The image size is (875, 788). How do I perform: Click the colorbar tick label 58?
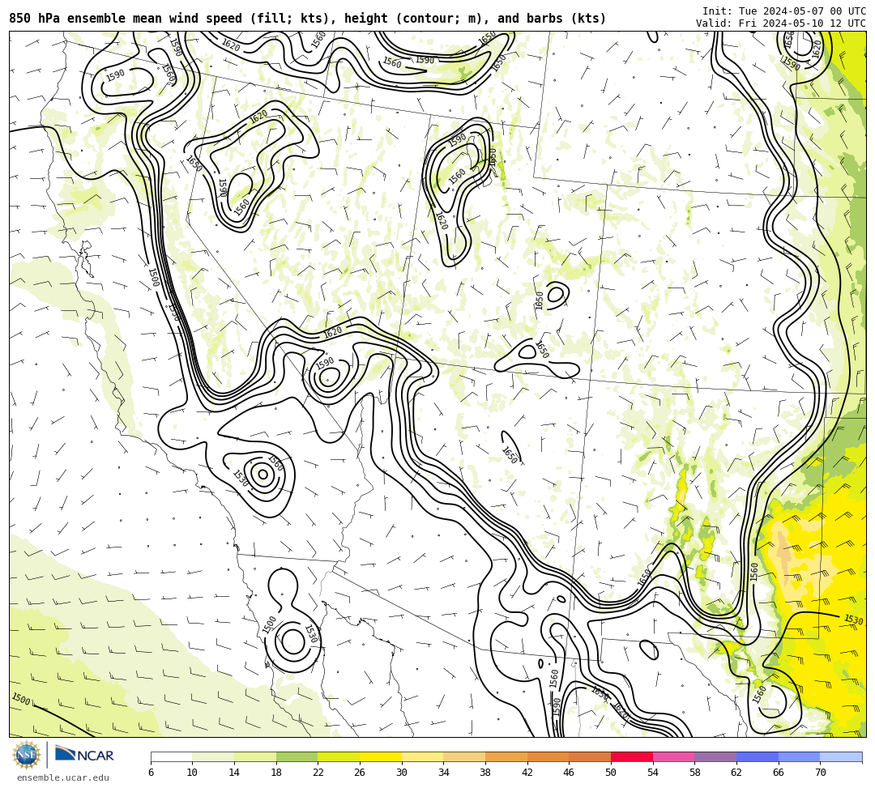pos(695,773)
